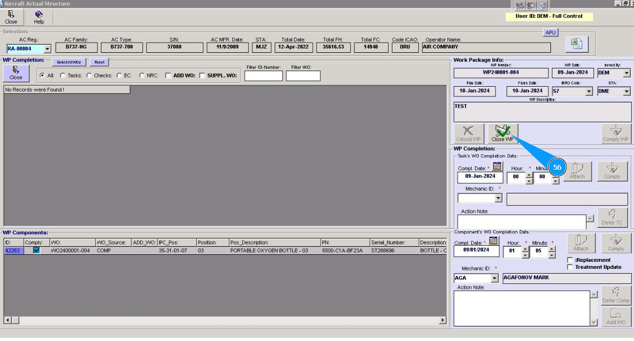Click the Cancel WP button
Image resolution: width=634 pixels, height=341 pixels.
(468, 134)
